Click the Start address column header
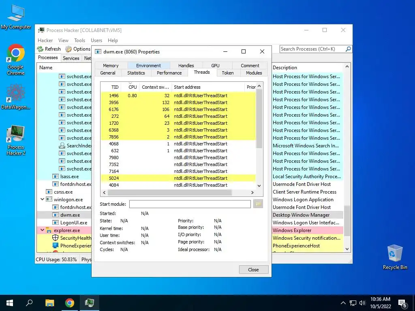Viewport: 415px width, 311px height. pyautogui.click(x=208, y=87)
